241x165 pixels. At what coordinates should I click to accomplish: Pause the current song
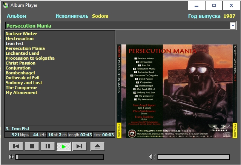click(x=48, y=146)
